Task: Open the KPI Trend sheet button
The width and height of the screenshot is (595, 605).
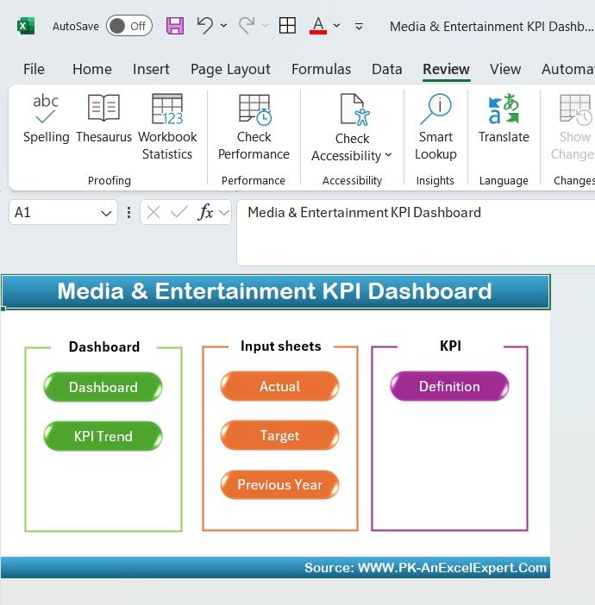Action: pos(103,436)
